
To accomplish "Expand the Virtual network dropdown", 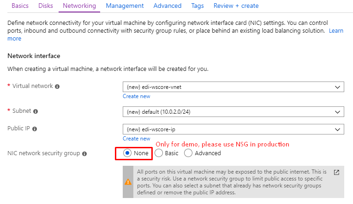I will [x=233, y=87].
